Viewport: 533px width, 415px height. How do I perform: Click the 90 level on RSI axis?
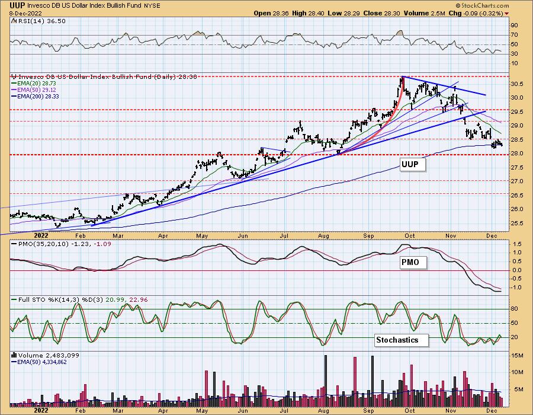tap(513, 25)
